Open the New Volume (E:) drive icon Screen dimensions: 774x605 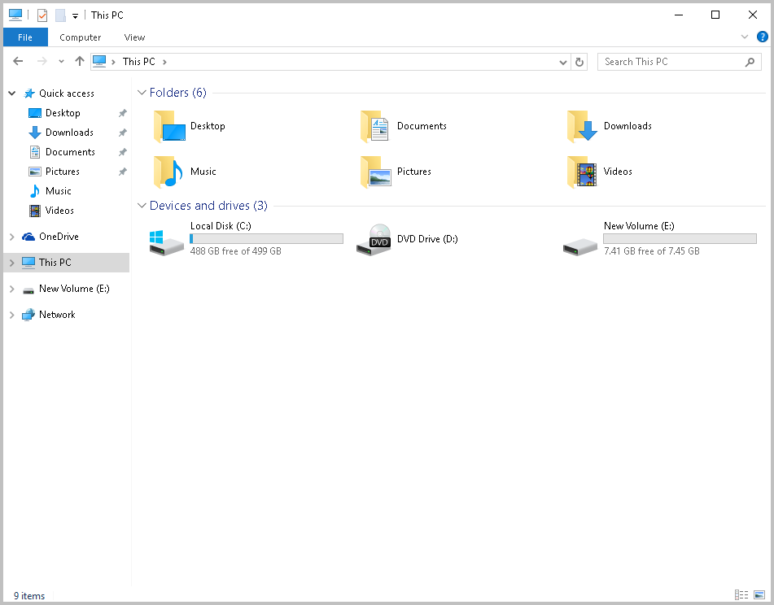(580, 242)
